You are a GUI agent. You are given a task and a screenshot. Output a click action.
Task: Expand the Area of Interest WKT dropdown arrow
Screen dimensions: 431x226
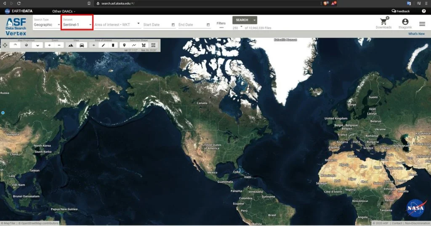[x=138, y=23]
